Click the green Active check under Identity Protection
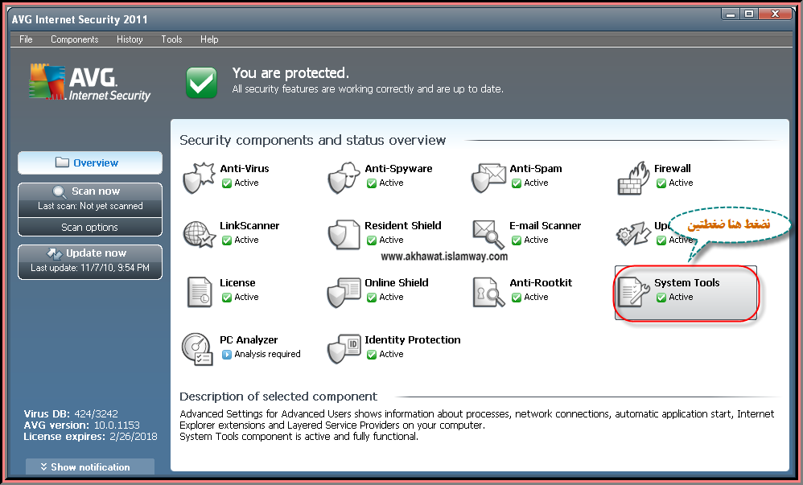The height and width of the screenshot is (485, 803). 371,355
